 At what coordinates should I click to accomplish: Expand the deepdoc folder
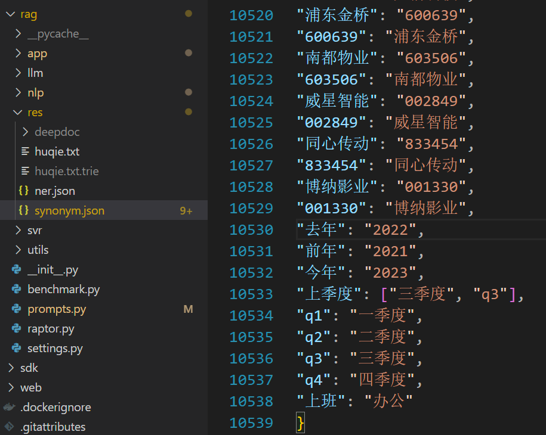(26, 132)
